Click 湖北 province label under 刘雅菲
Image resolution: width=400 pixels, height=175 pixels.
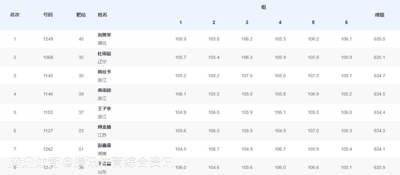[x=102, y=43]
